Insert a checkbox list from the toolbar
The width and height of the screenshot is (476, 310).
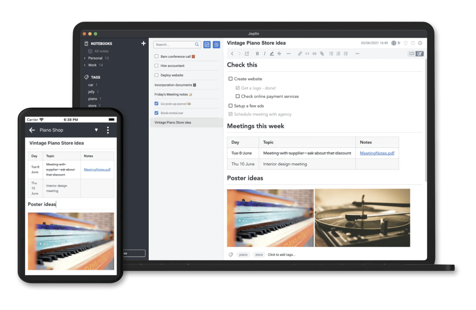click(x=345, y=54)
